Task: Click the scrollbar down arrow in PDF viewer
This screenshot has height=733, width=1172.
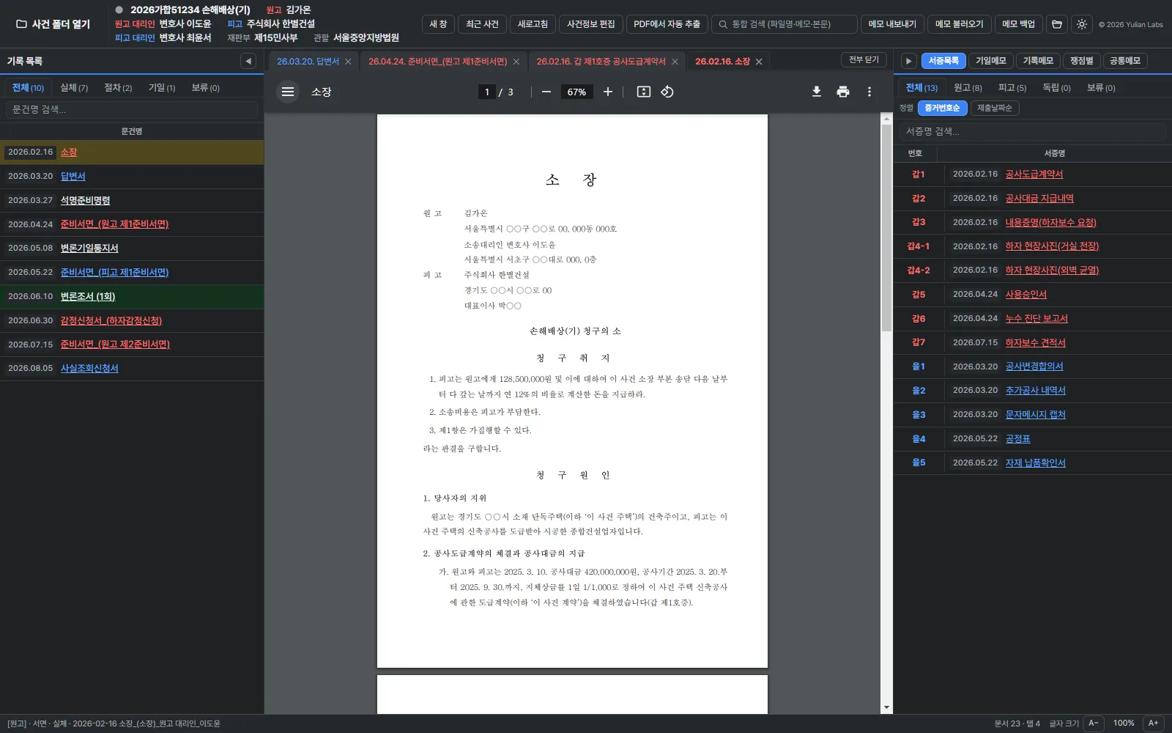Action: coord(886,708)
